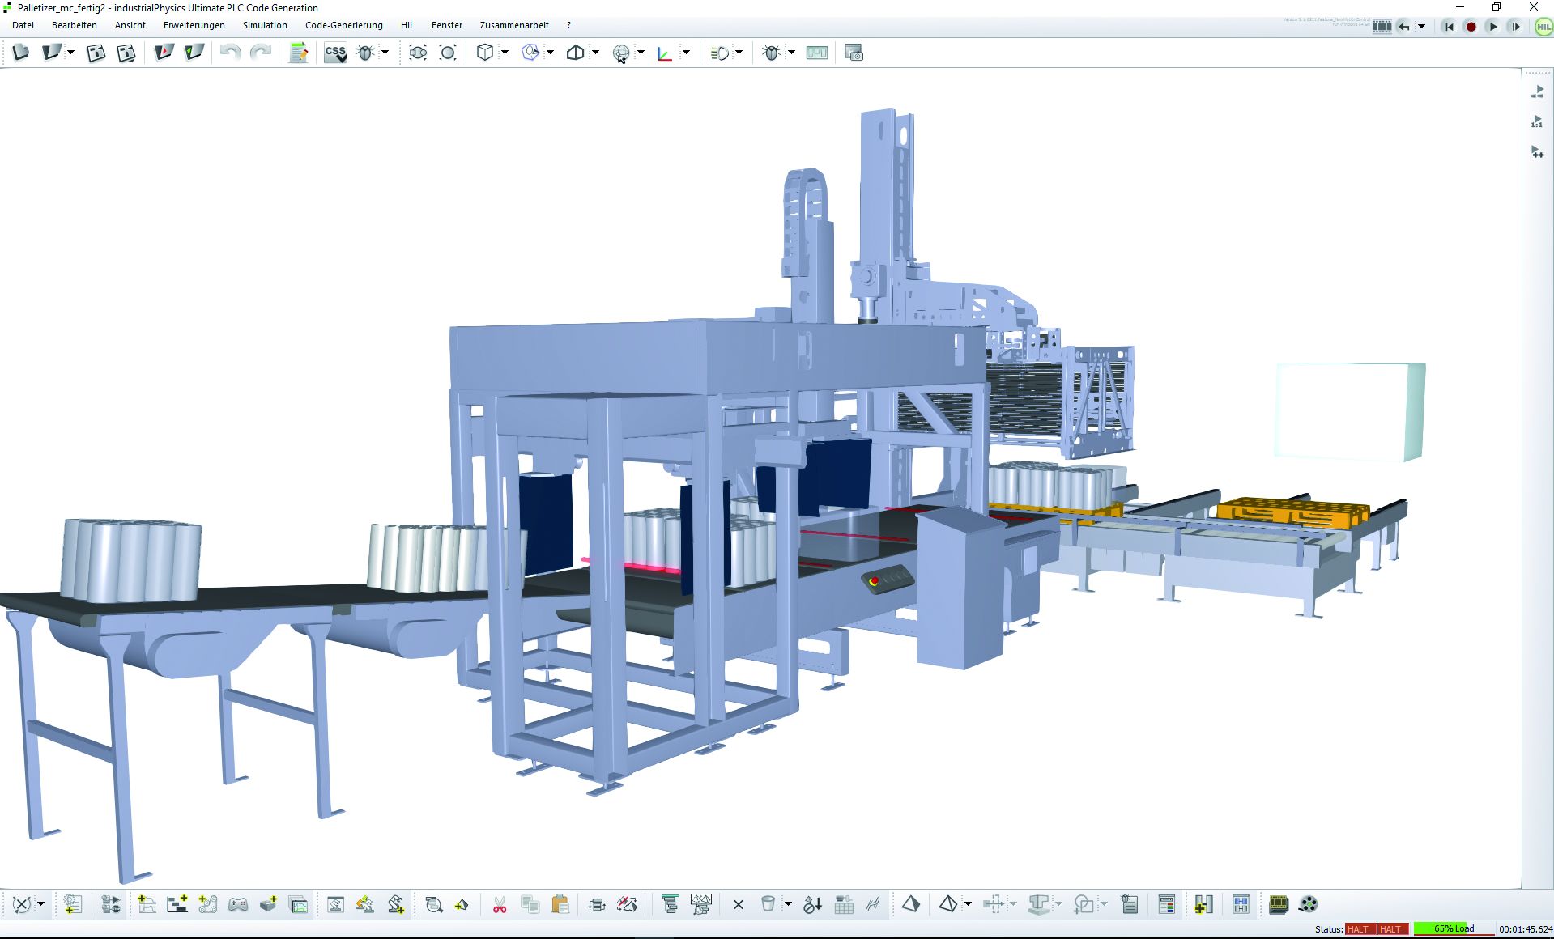This screenshot has height=939, width=1554.
Task: Toggle the red record button
Action: [x=1470, y=27]
